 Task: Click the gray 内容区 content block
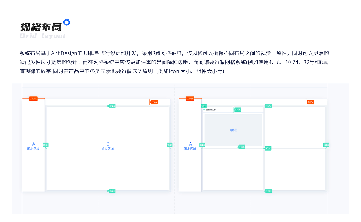(x=233, y=130)
